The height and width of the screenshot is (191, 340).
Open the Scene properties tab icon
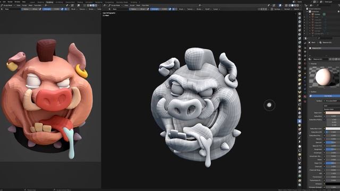point(305,60)
